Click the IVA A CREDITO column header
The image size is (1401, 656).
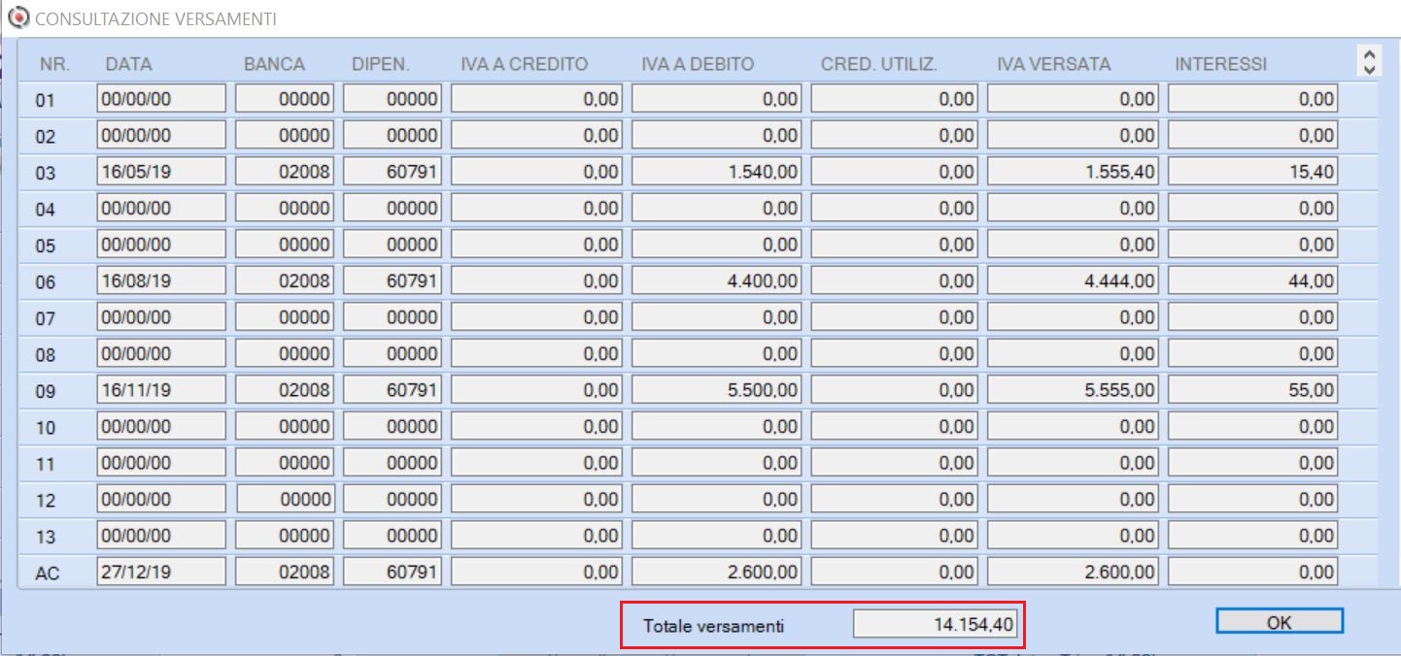pos(524,64)
